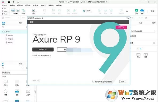Click the Preview play icon in toolbar
This screenshot has height=102, width=158.
click(x=137, y=10)
